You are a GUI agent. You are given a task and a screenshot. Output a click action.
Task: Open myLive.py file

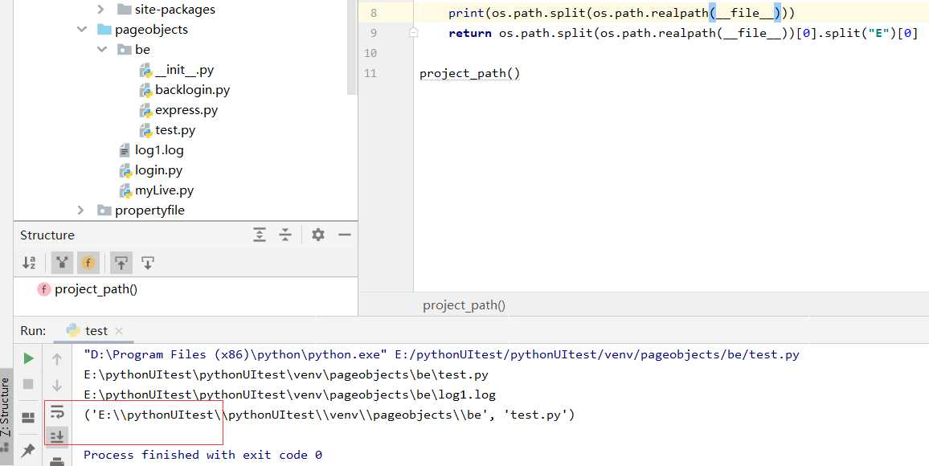pos(164,190)
